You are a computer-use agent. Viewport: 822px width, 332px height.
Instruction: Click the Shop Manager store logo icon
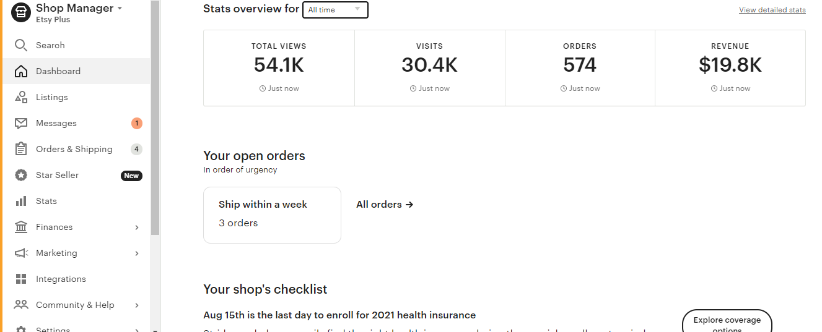coord(21,12)
